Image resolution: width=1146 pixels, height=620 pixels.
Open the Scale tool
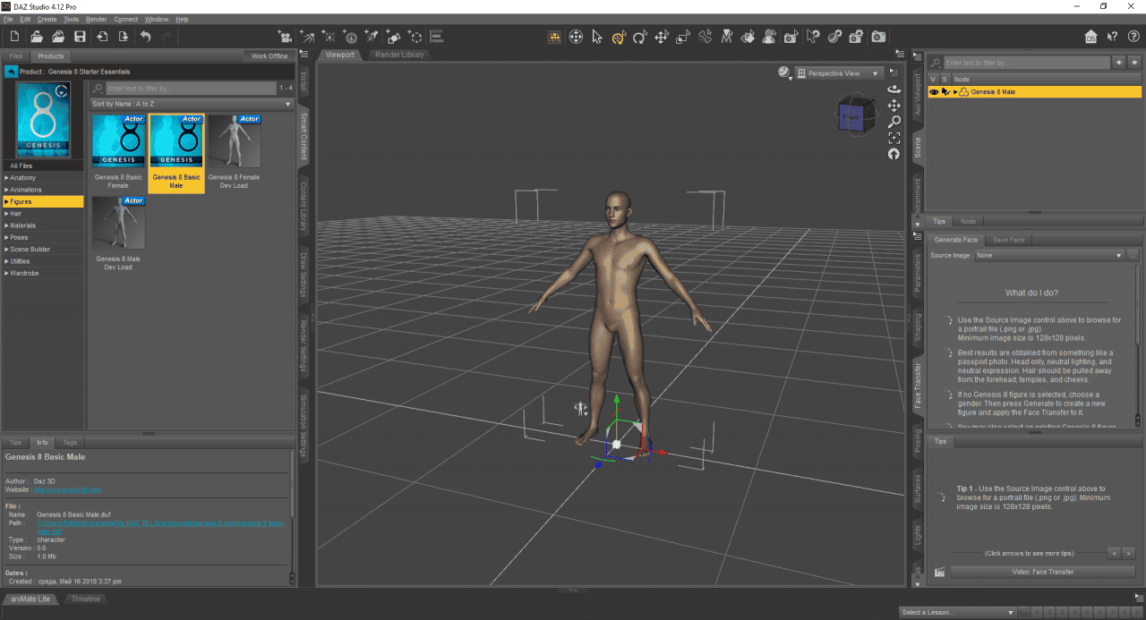pos(682,37)
